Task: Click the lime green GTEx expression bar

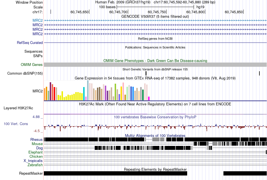Action: tap(116, 92)
